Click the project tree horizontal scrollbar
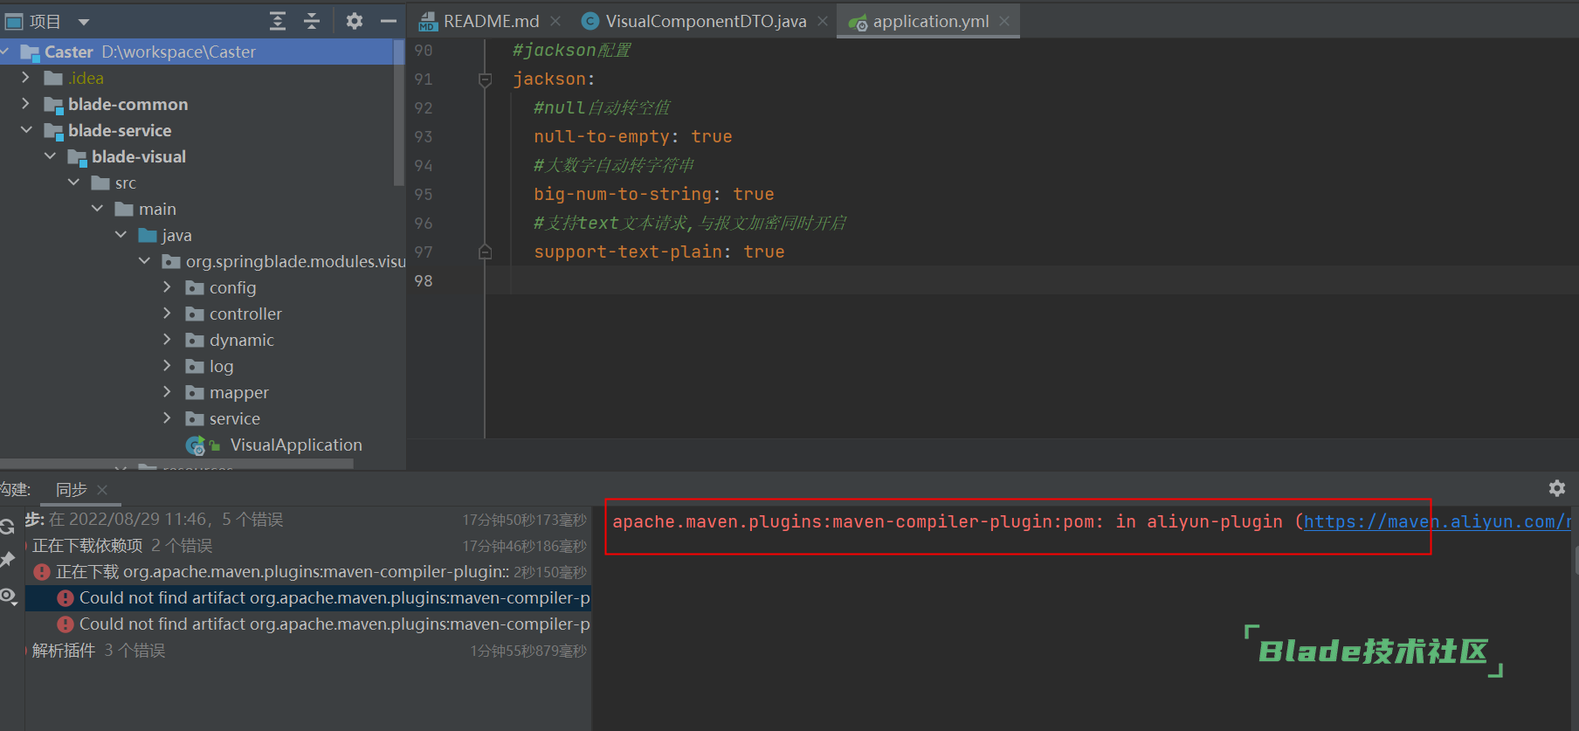This screenshot has width=1579, height=731. (176, 464)
